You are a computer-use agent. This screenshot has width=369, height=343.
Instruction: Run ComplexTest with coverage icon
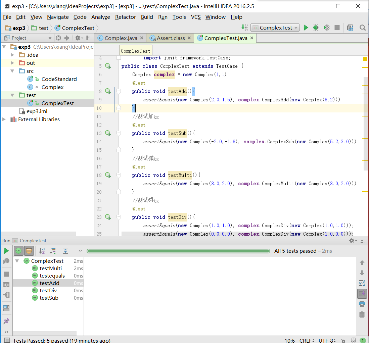[x=326, y=28]
